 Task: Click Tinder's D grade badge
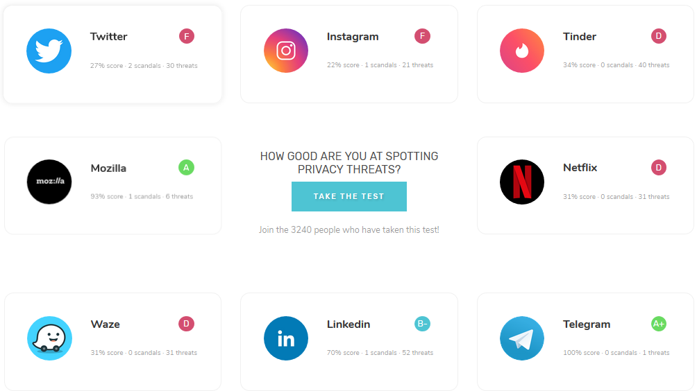tap(659, 36)
